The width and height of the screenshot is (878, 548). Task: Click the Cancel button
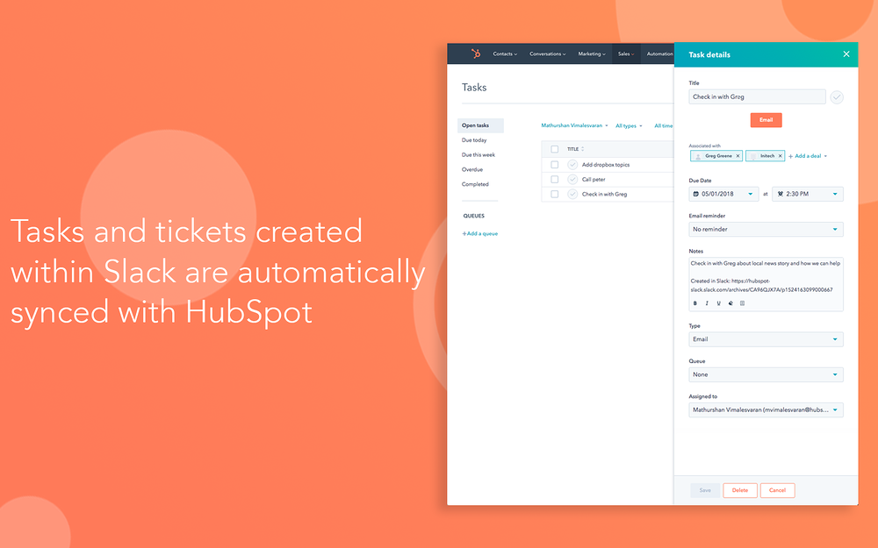[777, 490]
